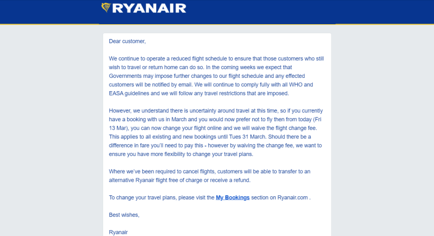Click the "13 Mar" date in the text
This screenshot has height=236, width=434.
(120, 128)
